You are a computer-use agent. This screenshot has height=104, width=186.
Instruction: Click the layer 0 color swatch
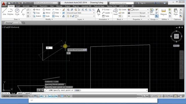(76, 16)
